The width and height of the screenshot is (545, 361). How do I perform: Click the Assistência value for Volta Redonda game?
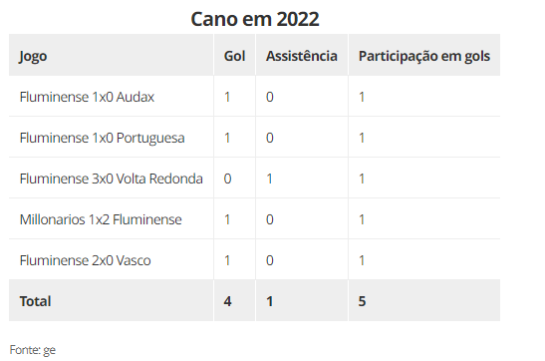point(269,179)
